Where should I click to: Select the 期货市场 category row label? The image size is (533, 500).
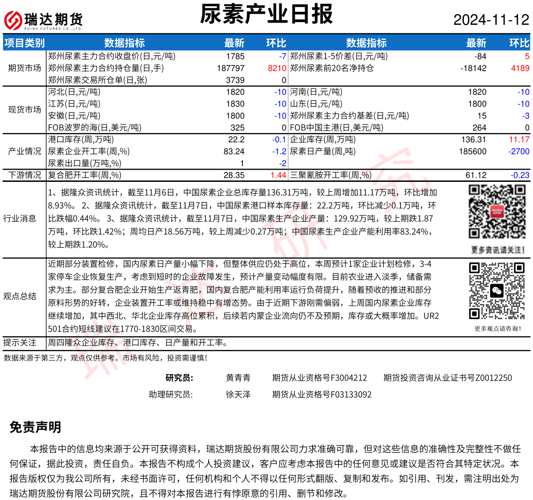click(25, 68)
